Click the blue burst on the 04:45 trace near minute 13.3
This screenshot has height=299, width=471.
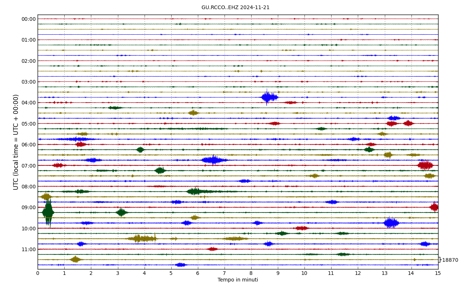point(393,118)
